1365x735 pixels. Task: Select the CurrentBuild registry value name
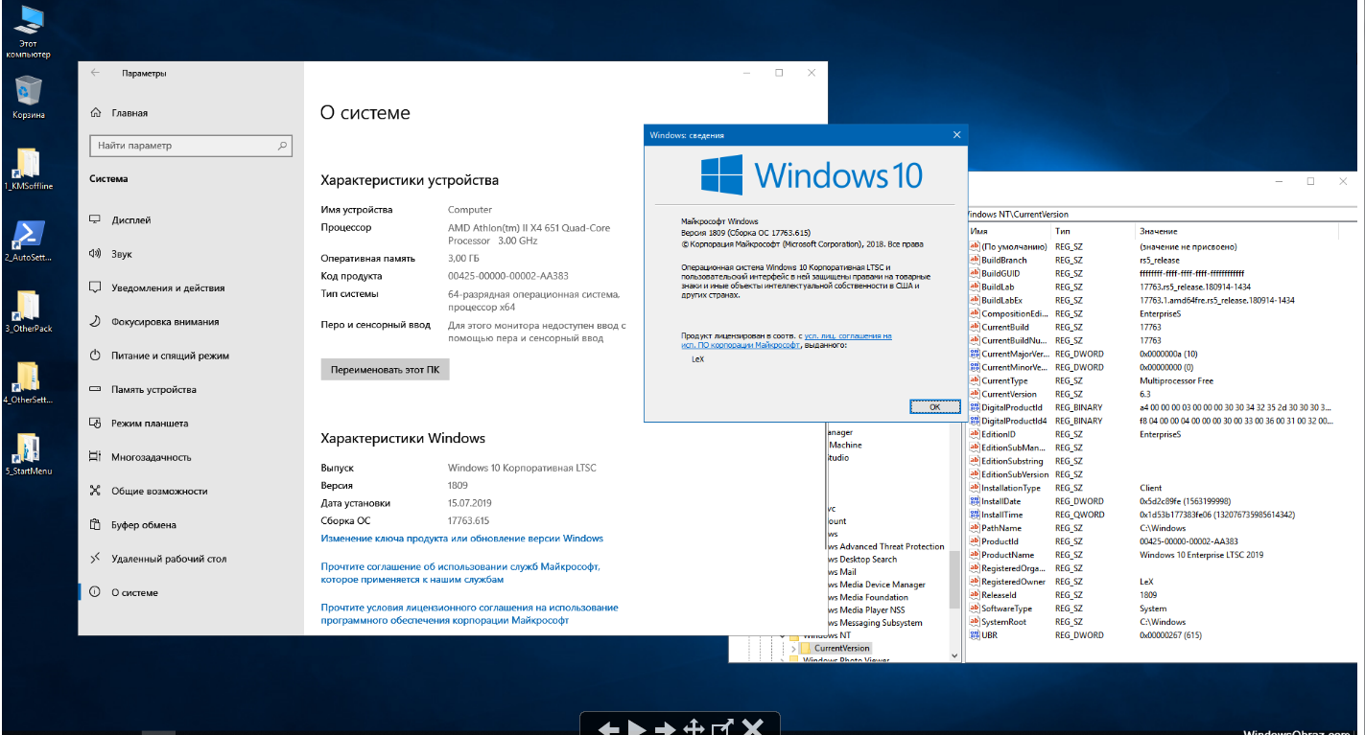coord(1006,327)
